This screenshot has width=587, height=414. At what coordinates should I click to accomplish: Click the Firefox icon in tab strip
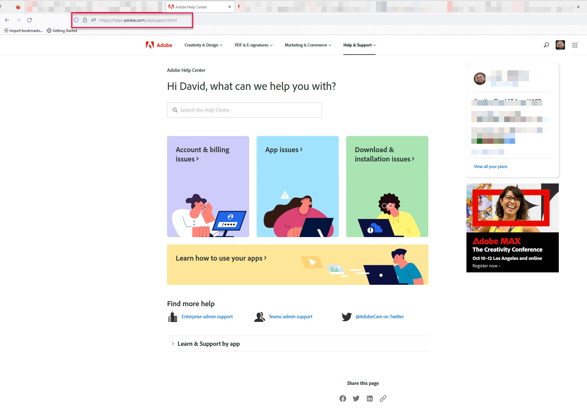[x=18, y=7]
